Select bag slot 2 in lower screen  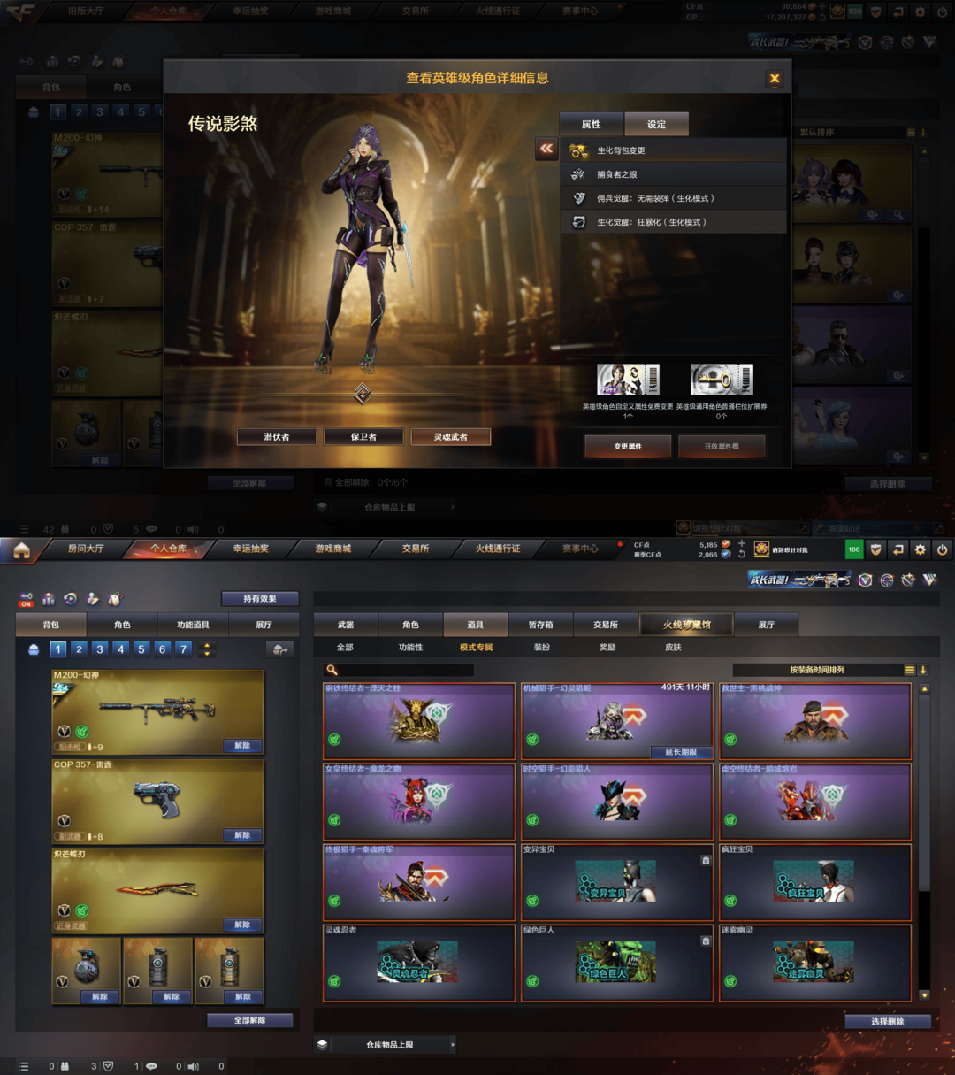pos(79,649)
